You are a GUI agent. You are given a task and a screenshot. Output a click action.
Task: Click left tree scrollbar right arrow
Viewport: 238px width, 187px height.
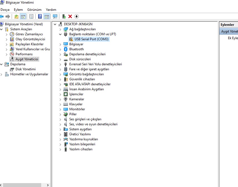pyautogui.click(x=48, y=185)
